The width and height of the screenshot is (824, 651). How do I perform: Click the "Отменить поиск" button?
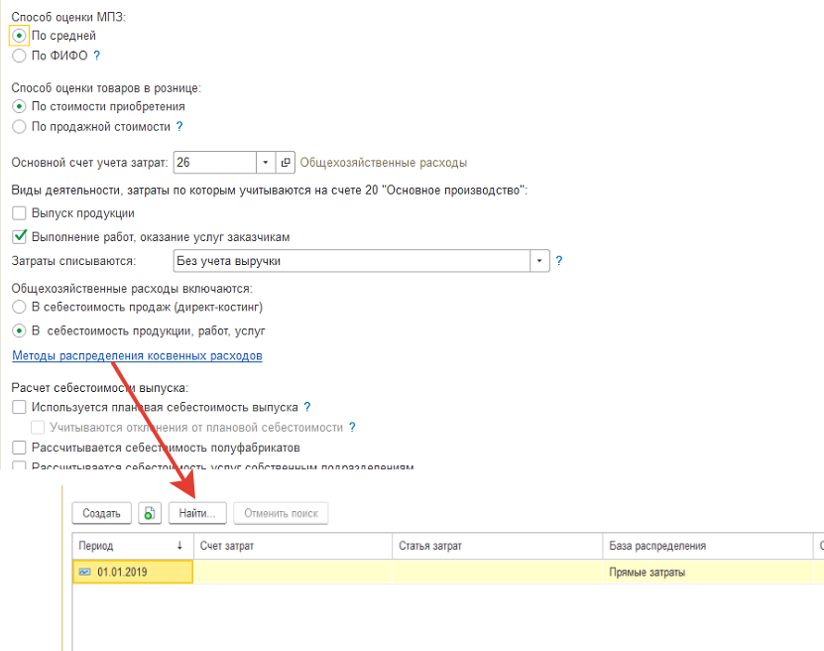point(281,513)
